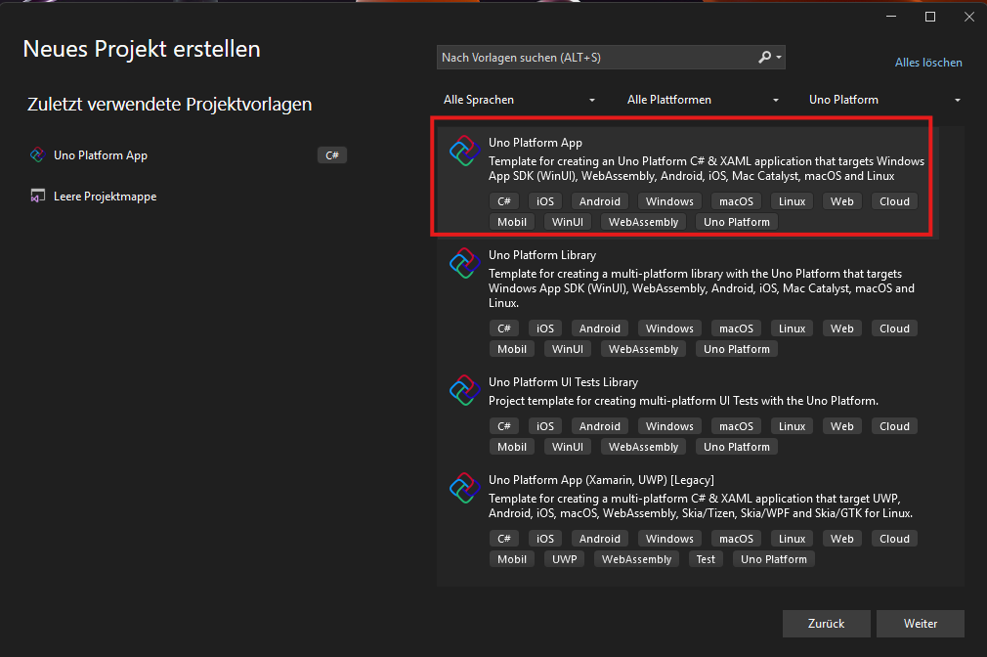This screenshot has height=657, width=987.
Task: Click the Leere Projektmappe icon
Action: pyautogui.click(x=38, y=197)
